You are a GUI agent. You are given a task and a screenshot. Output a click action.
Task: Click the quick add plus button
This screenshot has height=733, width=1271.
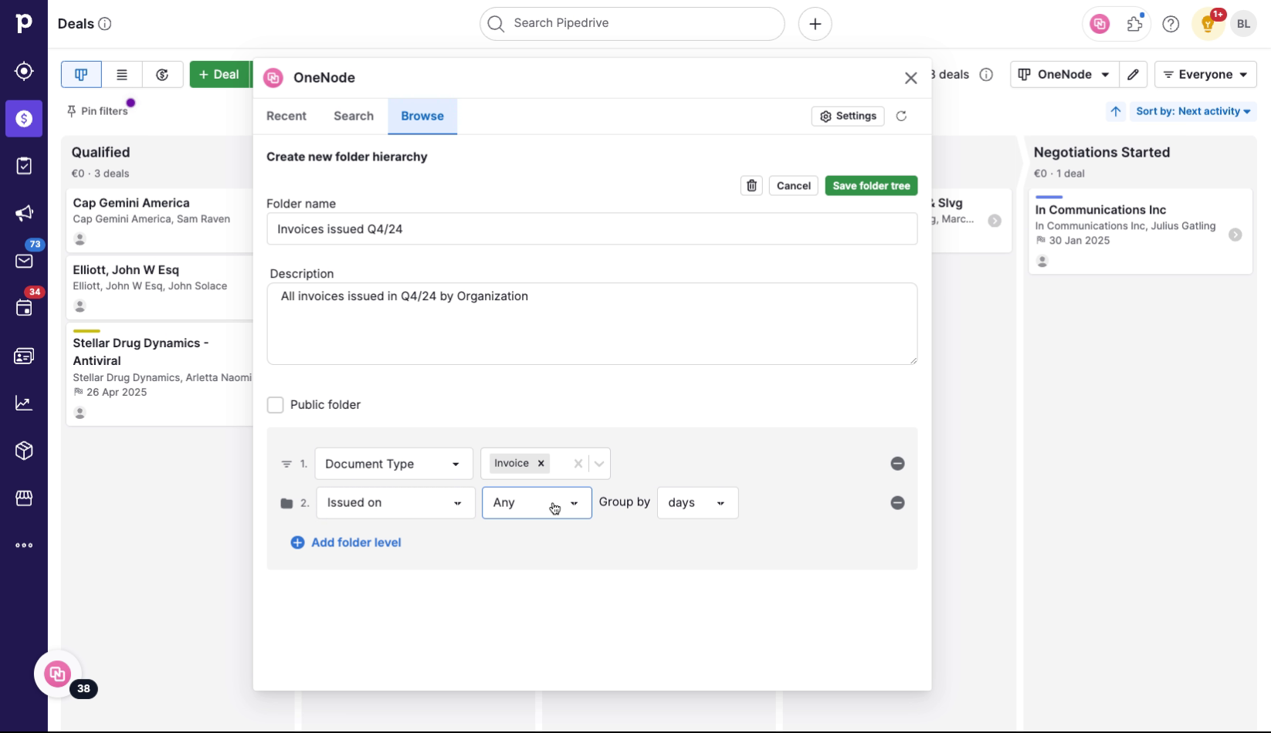(815, 24)
